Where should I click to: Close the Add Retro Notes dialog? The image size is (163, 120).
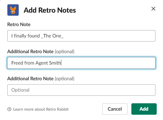pyautogui.click(x=153, y=9)
